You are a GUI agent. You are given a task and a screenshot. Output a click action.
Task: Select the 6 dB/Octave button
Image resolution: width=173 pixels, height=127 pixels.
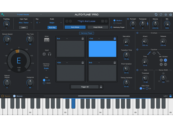[161, 60]
